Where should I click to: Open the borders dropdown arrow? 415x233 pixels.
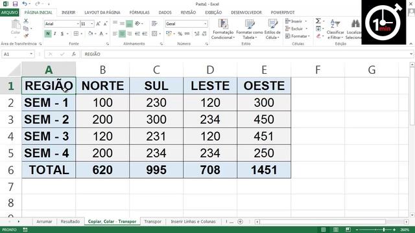click(x=81, y=34)
